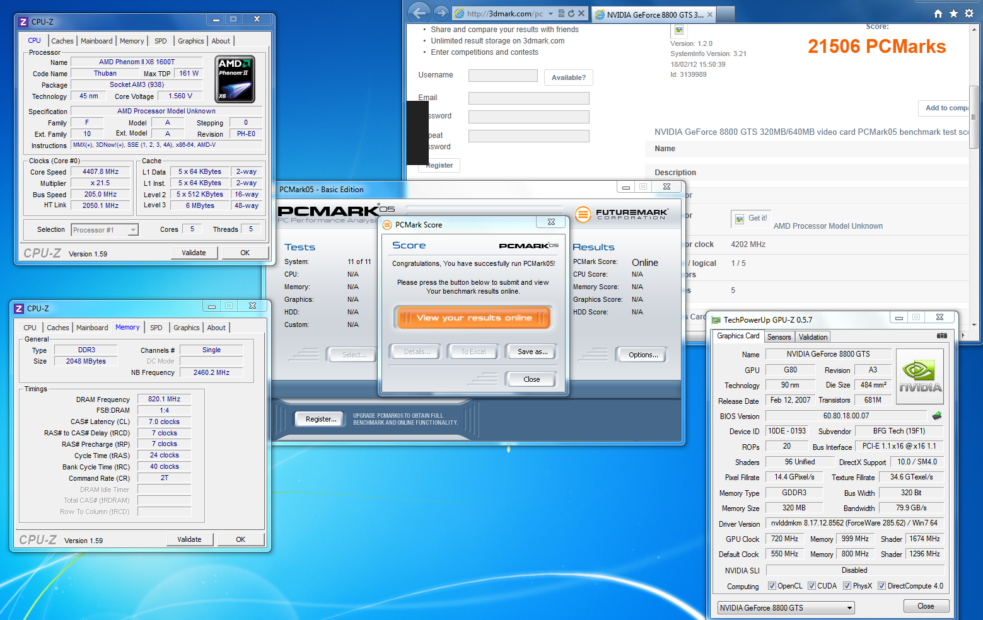Image resolution: width=983 pixels, height=620 pixels.
Task: Click the Get it! icon on webpage
Action: [x=739, y=219]
